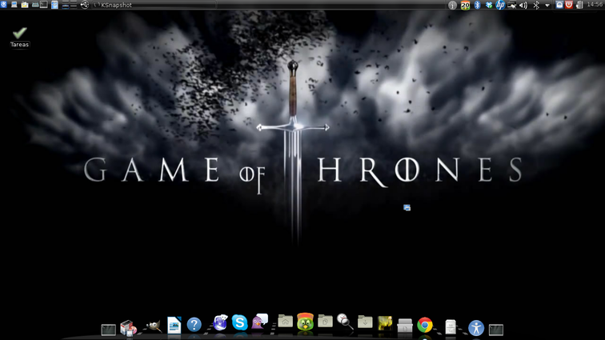Click the 14:56 clock
The height and width of the screenshot is (340, 605).
pos(595,5)
